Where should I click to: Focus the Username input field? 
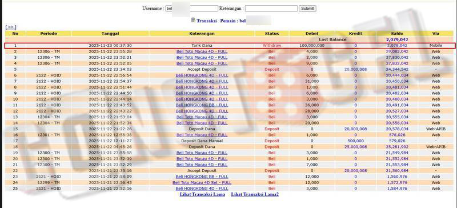pyautogui.click(x=191, y=9)
